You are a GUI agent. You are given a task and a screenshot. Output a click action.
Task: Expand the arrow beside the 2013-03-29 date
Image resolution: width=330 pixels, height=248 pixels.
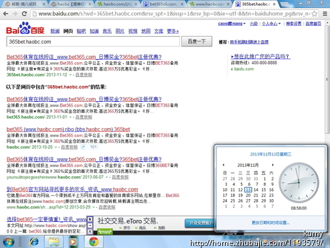[94, 207]
